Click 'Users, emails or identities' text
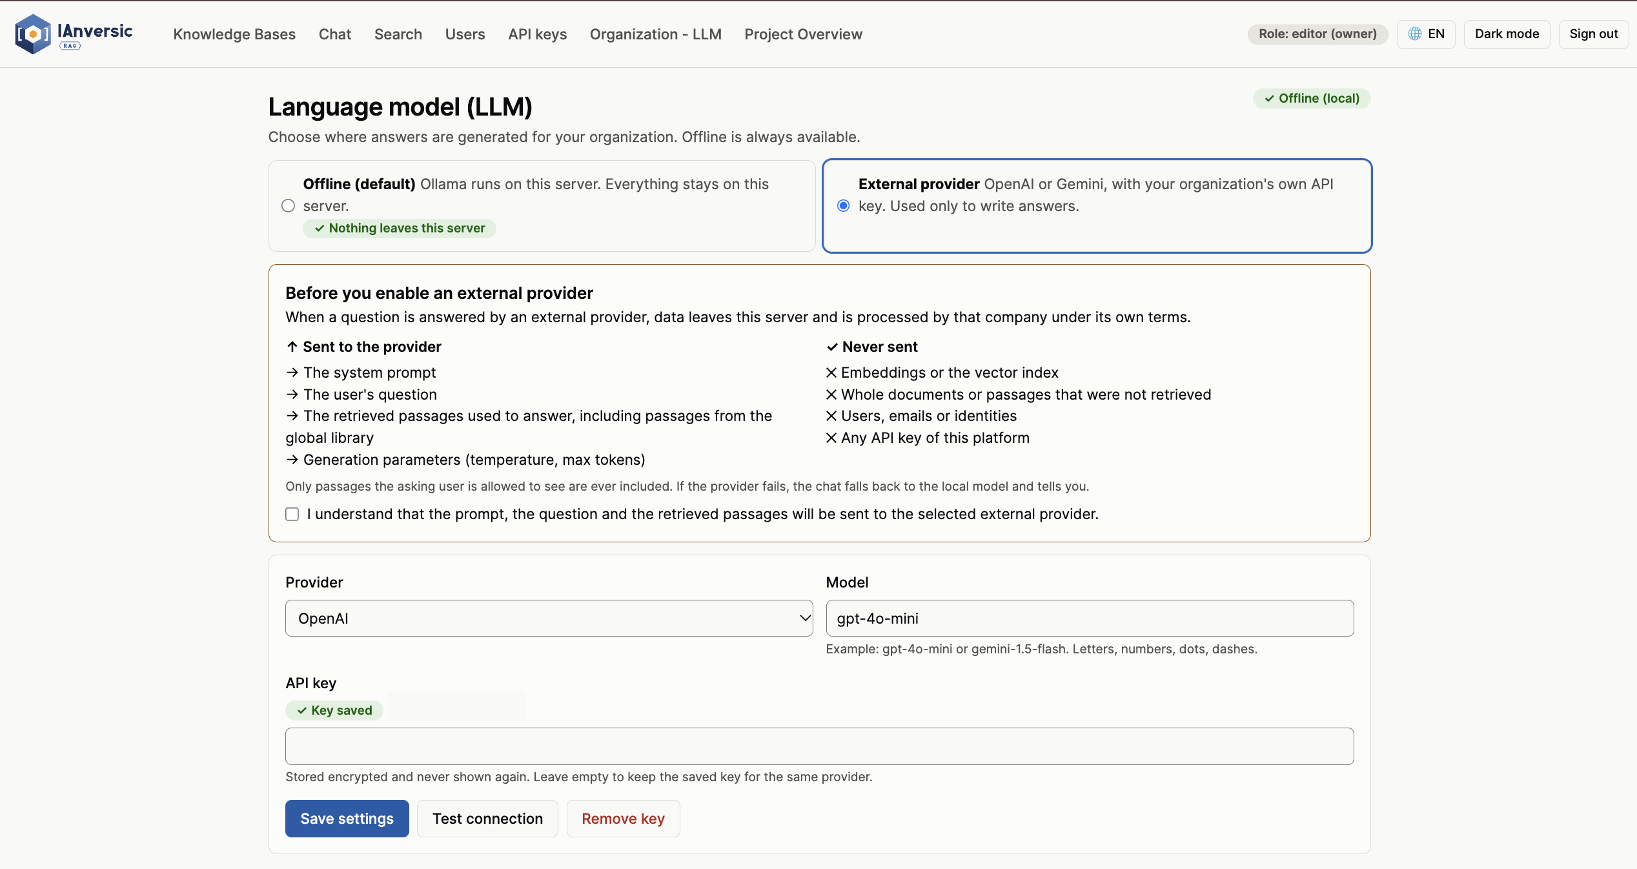 [x=929, y=416]
